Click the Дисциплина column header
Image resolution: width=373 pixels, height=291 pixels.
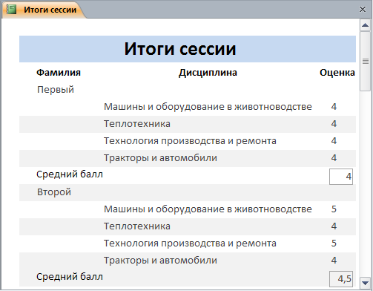click(x=208, y=73)
